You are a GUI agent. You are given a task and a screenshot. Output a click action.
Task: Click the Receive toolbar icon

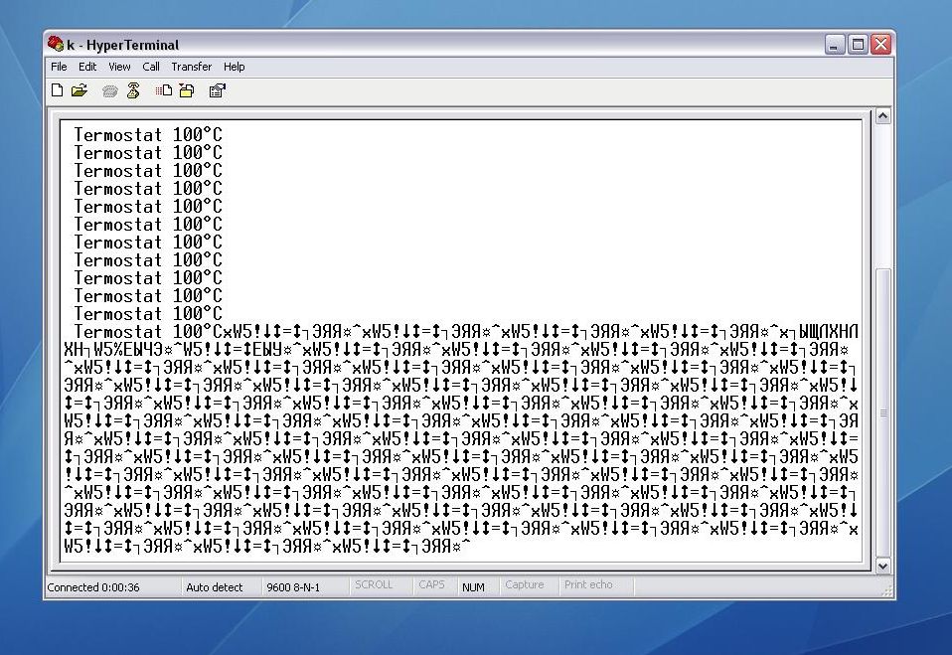[x=187, y=90]
